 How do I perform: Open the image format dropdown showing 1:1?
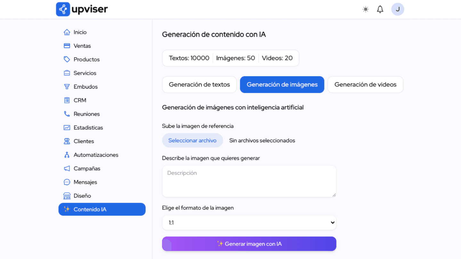click(x=249, y=222)
